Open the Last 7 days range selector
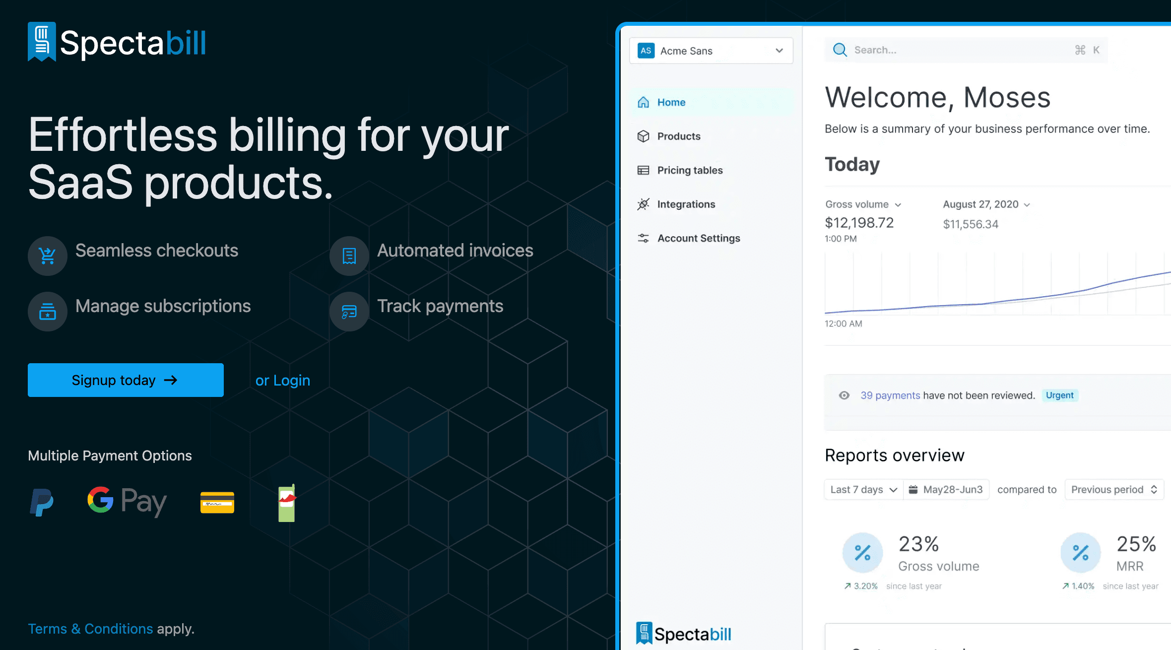1171x650 pixels. pos(863,490)
